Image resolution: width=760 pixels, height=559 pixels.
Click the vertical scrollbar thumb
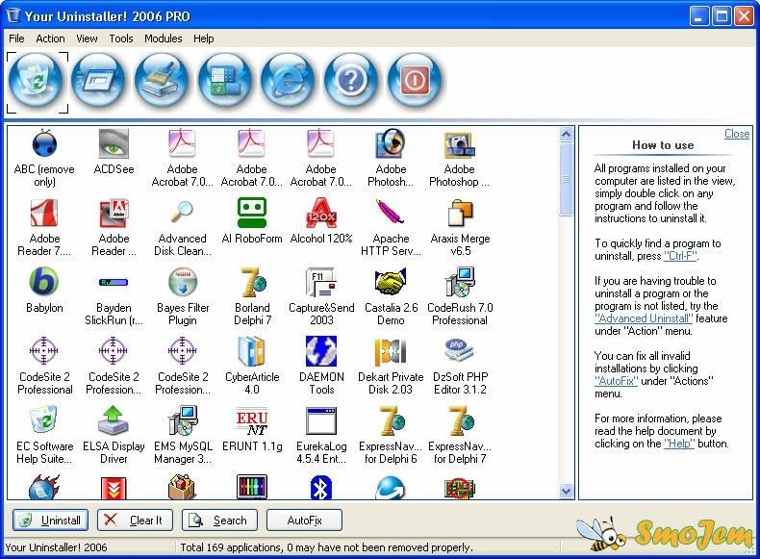click(x=566, y=179)
